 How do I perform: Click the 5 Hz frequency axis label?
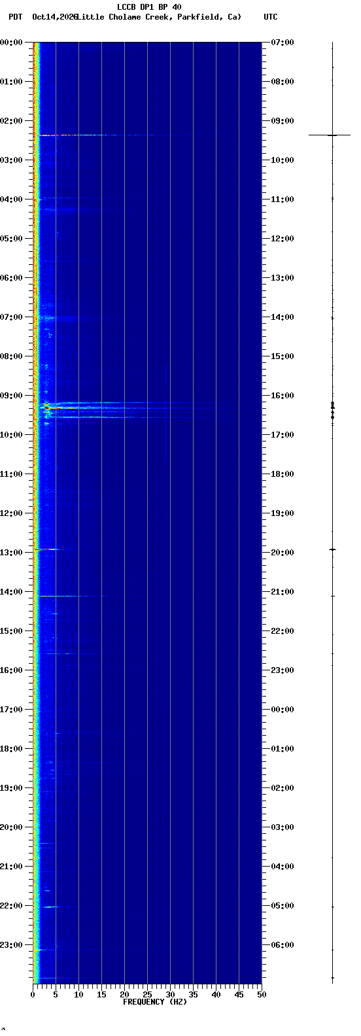pos(56,995)
